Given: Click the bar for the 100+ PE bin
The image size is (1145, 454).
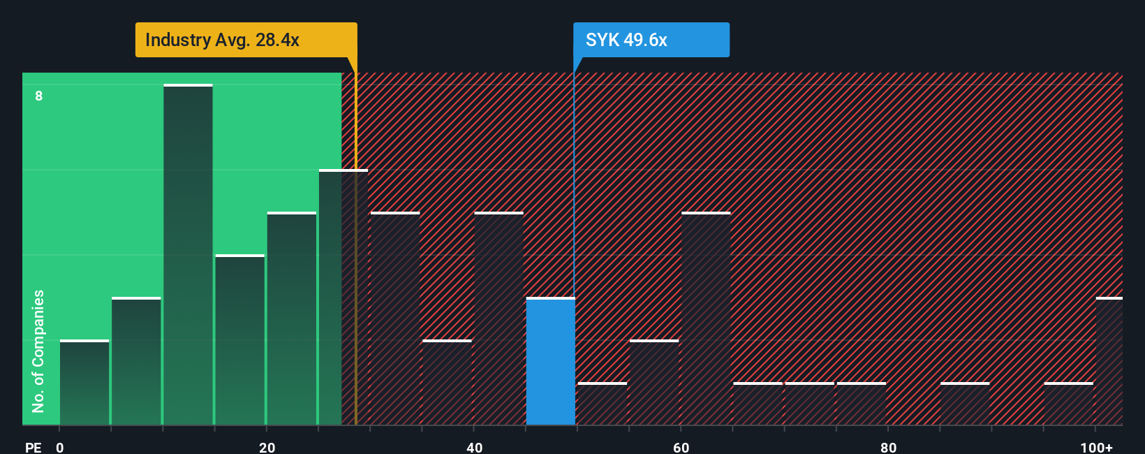Looking at the screenshot, I should click(1109, 361).
